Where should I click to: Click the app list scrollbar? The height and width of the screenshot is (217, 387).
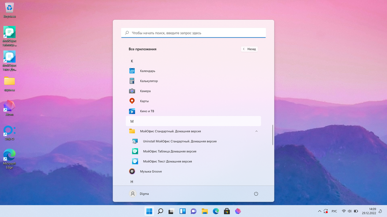pyautogui.click(x=273, y=135)
